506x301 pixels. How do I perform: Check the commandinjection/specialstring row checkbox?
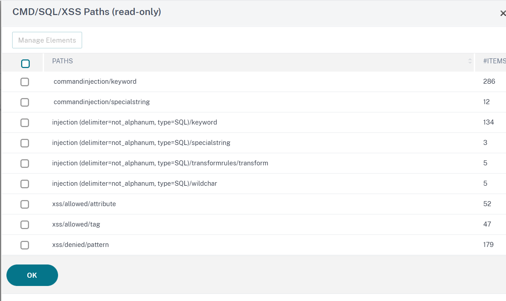point(25,102)
